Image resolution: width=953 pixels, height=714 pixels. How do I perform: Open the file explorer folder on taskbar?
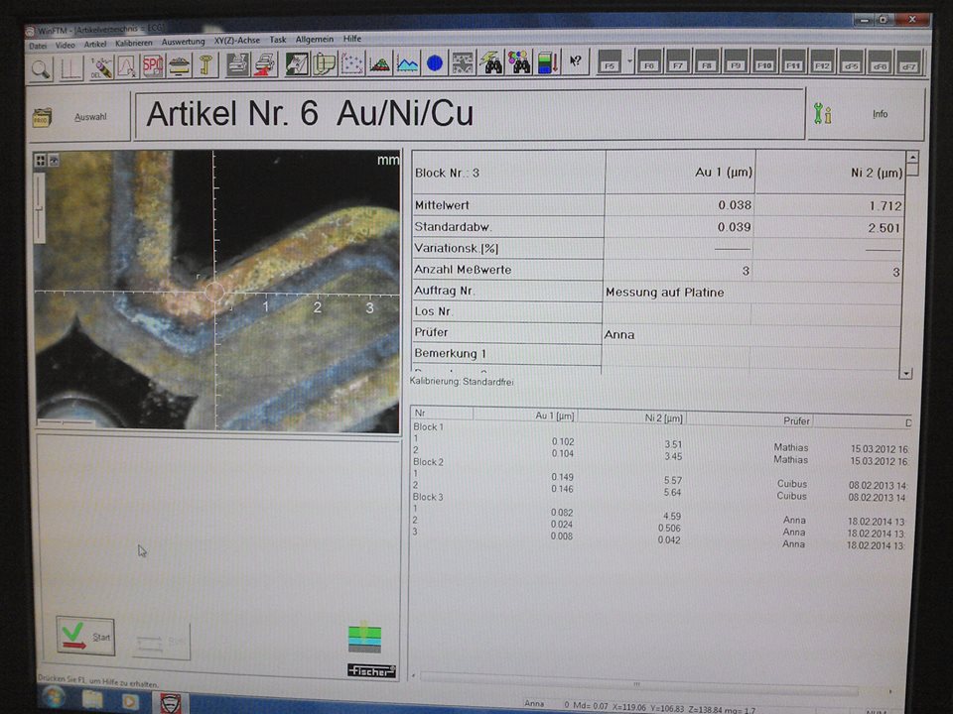(92, 699)
